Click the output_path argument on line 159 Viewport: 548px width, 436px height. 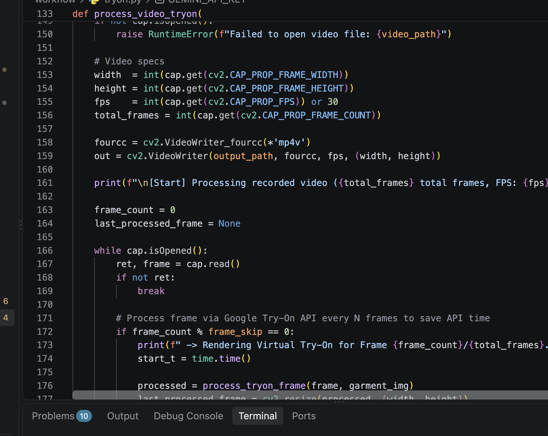[243, 156]
